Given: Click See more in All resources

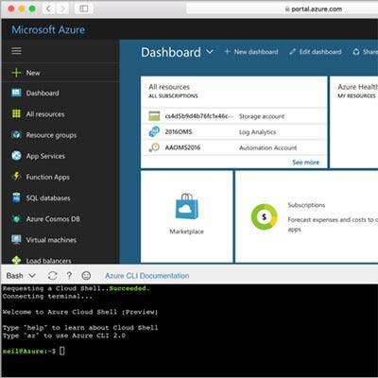Looking at the screenshot, I should [x=305, y=163].
